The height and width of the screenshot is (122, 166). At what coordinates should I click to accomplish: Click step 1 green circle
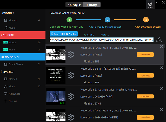(x=69, y=20)
